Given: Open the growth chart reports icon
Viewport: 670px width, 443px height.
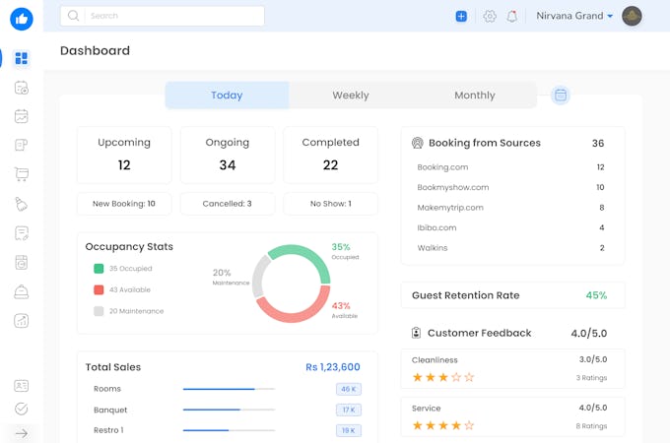Looking at the screenshot, I should (22, 321).
